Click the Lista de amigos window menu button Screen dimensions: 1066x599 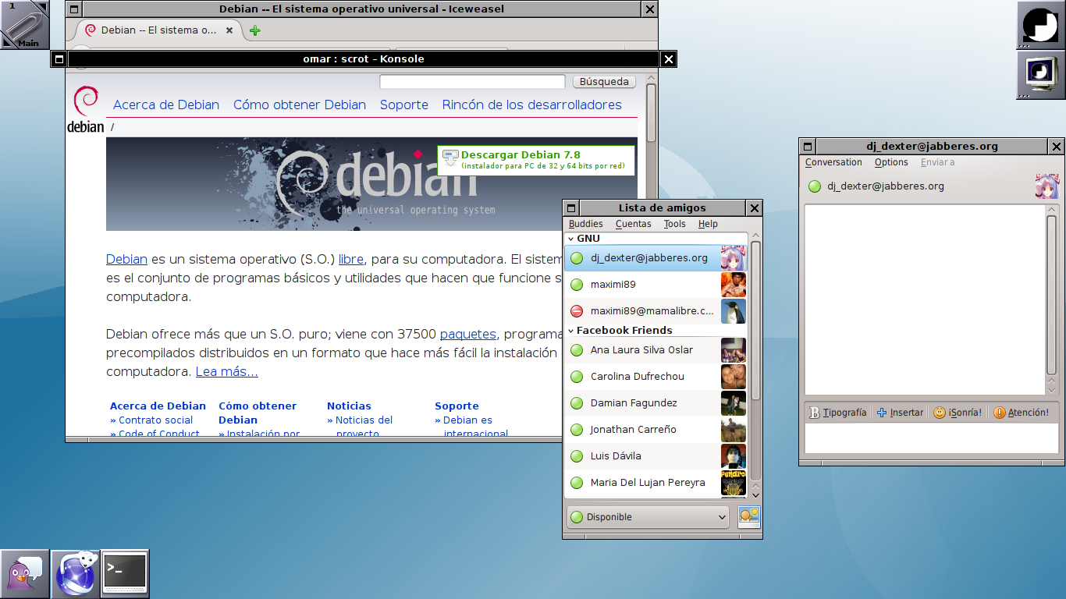[570, 208]
